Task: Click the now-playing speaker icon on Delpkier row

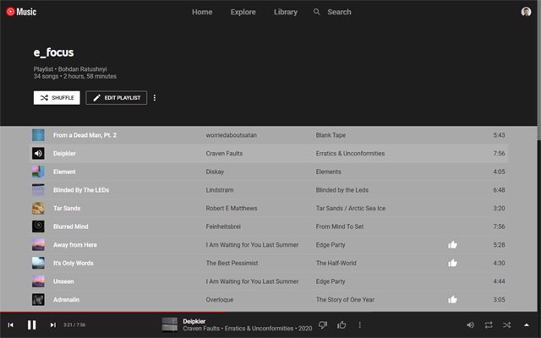Action: point(38,154)
